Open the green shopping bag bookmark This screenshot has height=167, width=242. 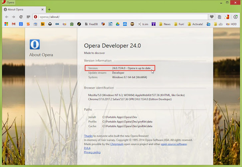point(72,24)
